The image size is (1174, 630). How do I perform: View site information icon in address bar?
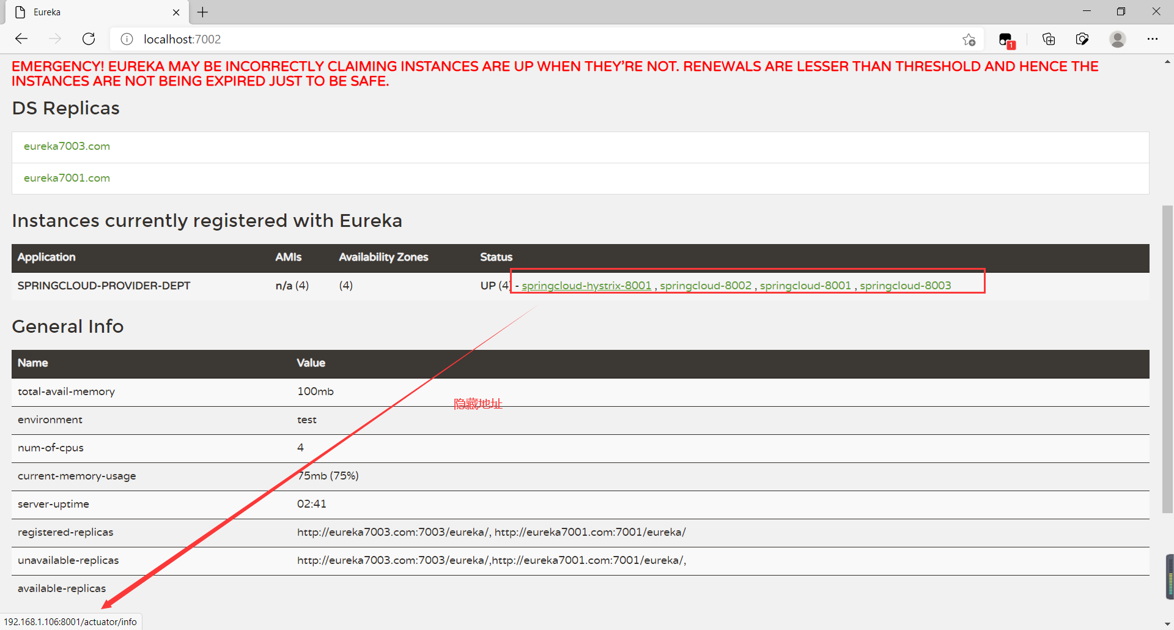(x=127, y=39)
